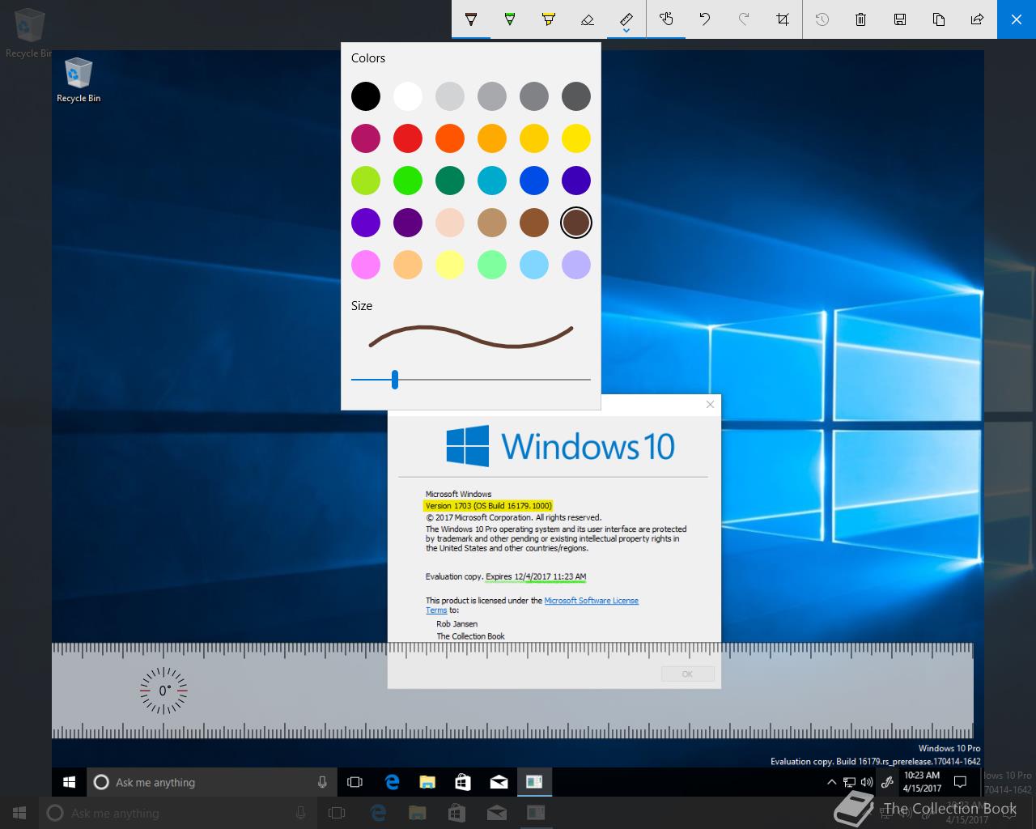Screen dimensions: 1036x829
Task: Click the ruler angle compass indicator
Action: [x=163, y=691]
